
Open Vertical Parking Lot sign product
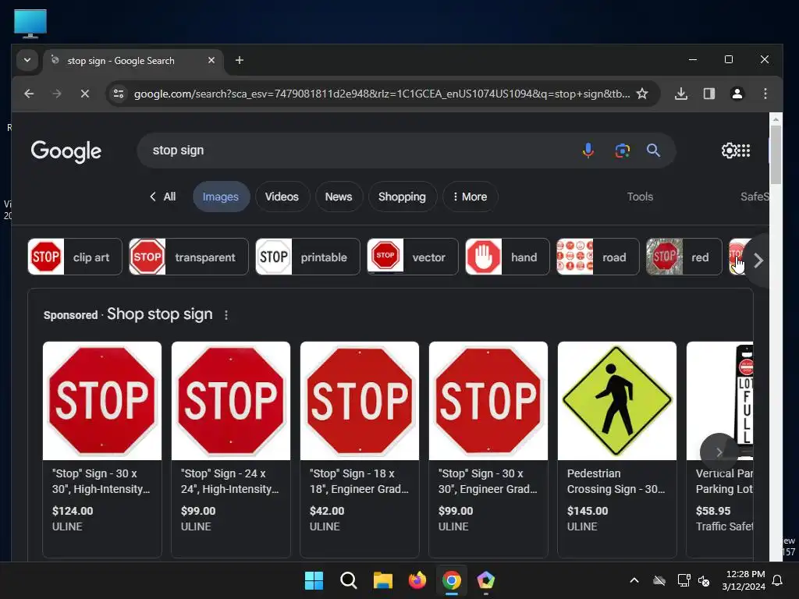click(x=719, y=449)
